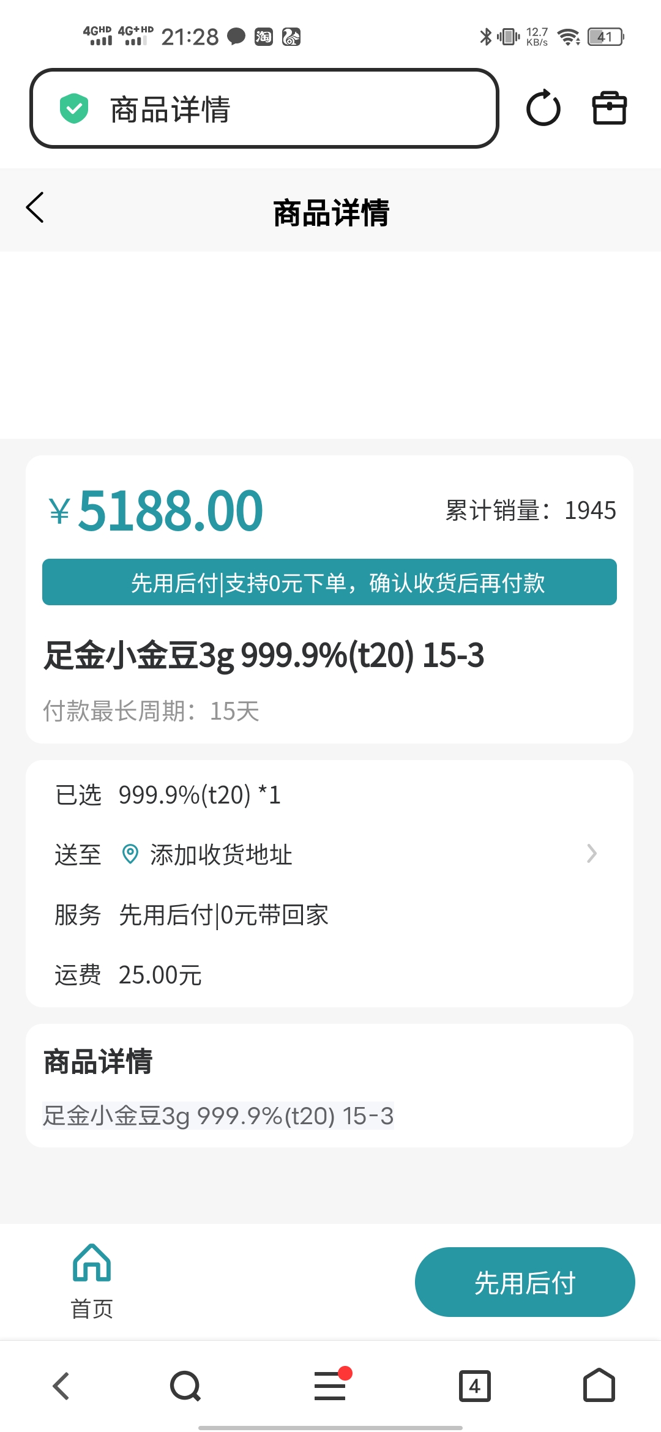Tap the green security shield icon

point(74,109)
